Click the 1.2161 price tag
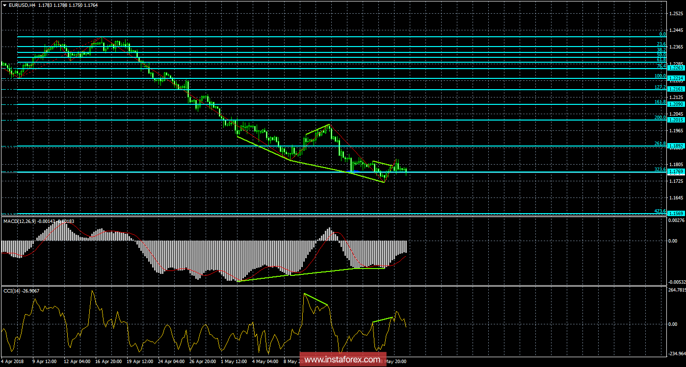Viewport: 686px width, 367px height. (676, 90)
